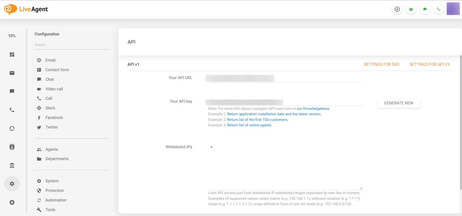Click the Generate New button
The height and width of the screenshot is (216, 462).
coord(399,103)
